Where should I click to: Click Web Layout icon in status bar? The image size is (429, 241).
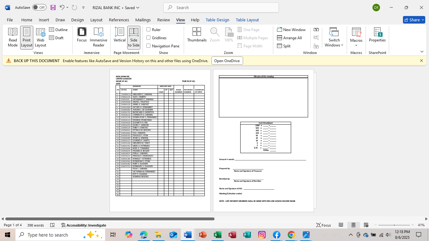click(366, 225)
